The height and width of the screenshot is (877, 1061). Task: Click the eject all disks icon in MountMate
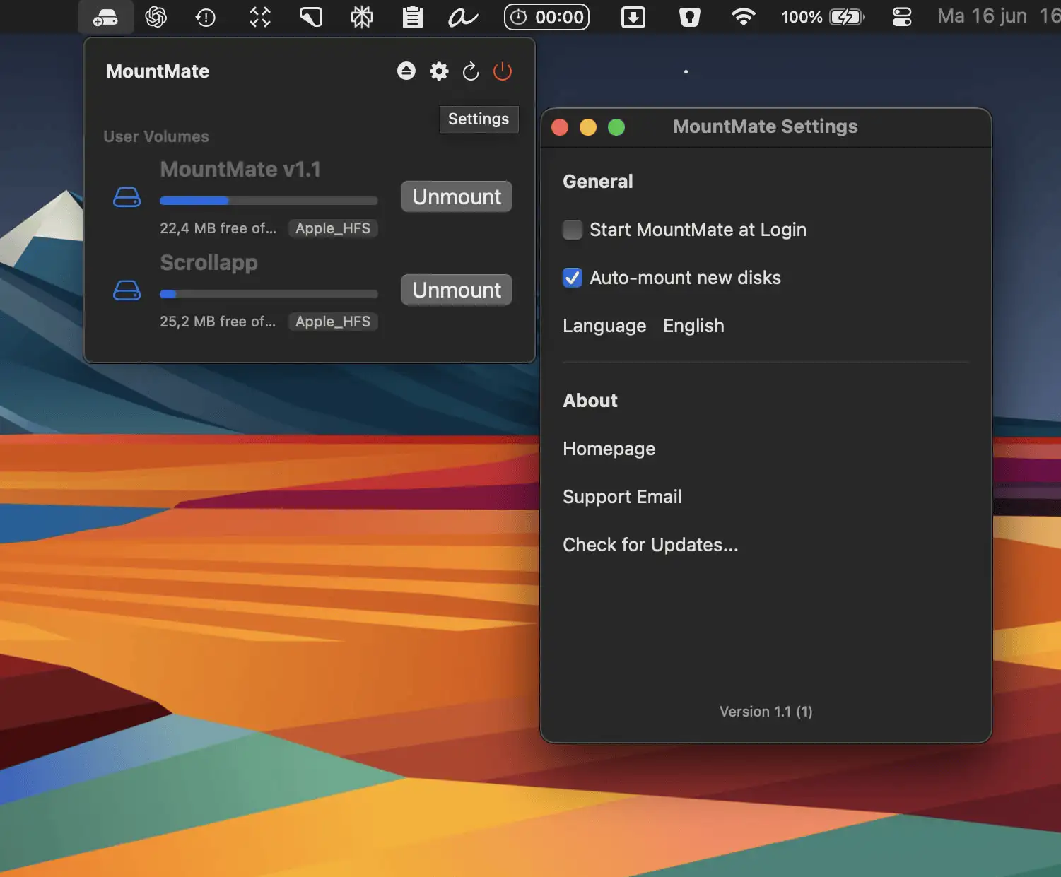click(406, 71)
